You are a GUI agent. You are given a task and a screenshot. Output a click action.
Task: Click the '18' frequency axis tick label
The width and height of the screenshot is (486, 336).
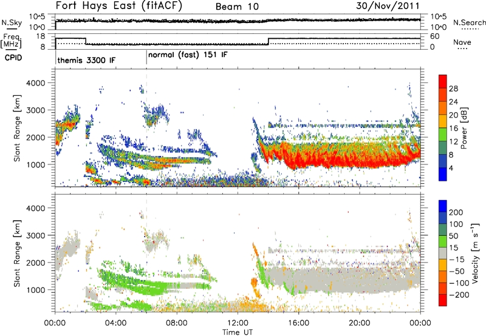[x=41, y=36]
